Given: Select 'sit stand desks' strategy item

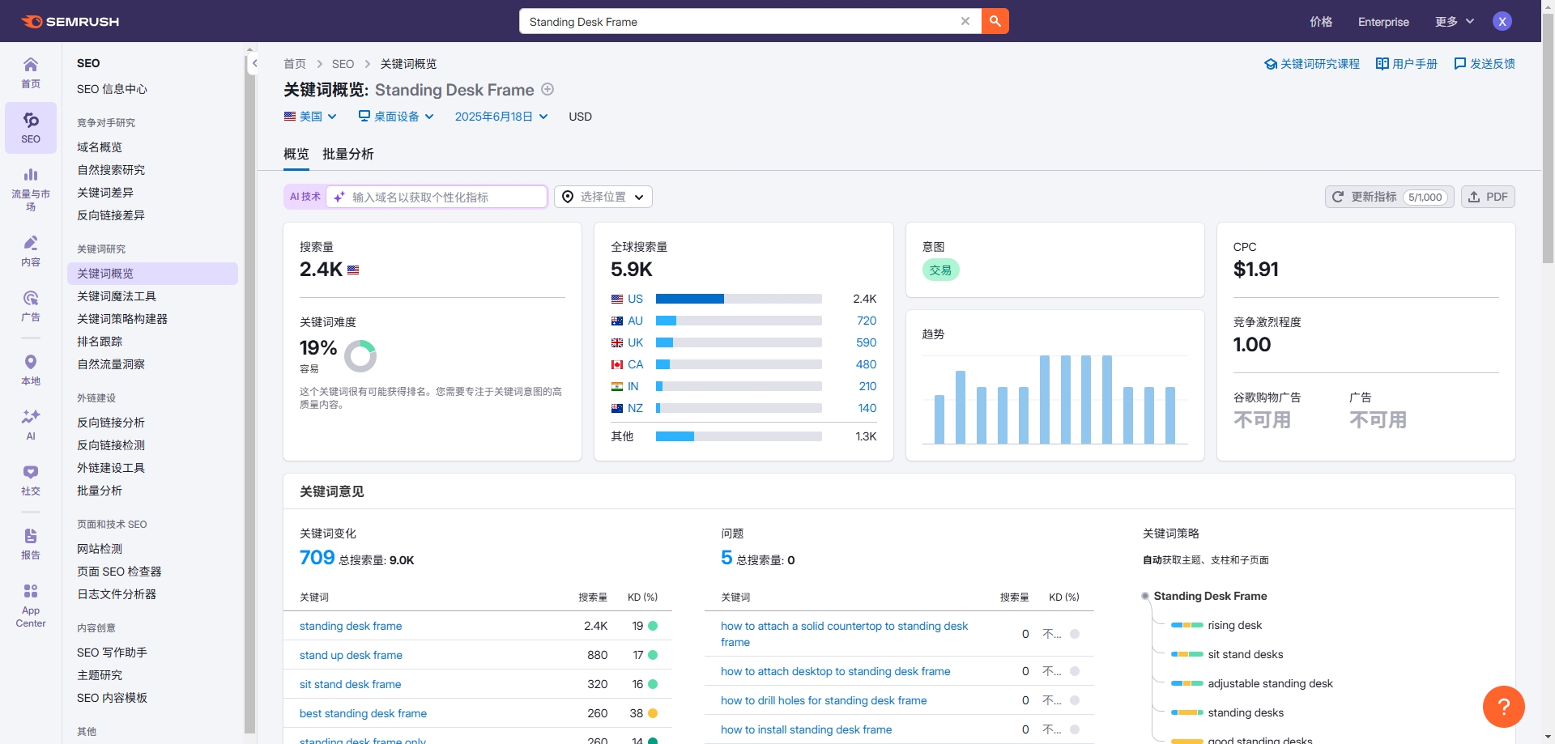Looking at the screenshot, I should pos(1246,654).
